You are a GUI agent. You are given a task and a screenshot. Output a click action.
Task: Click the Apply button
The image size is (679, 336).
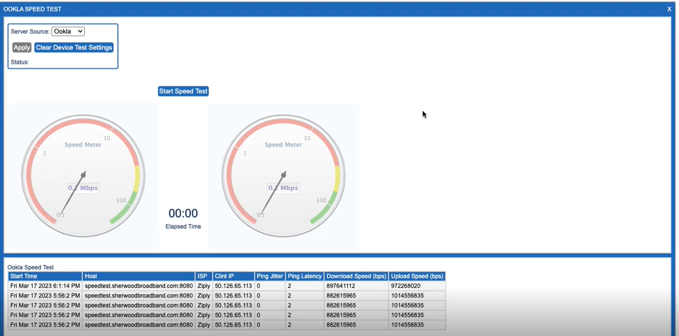(x=22, y=48)
